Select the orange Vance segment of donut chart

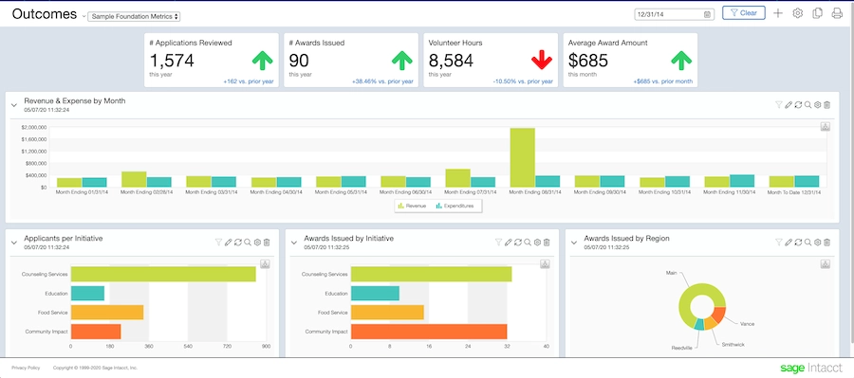719,315
